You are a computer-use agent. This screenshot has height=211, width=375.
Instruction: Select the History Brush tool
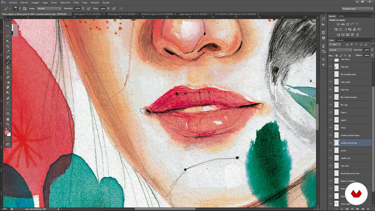pos(8,72)
